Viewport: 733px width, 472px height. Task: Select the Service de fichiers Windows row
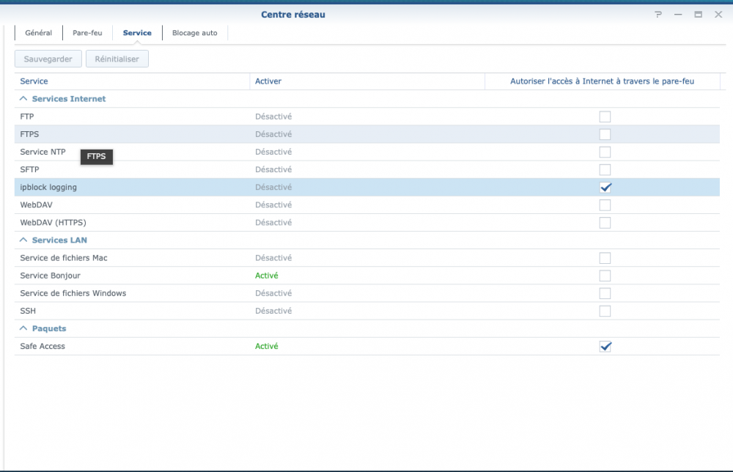tap(367, 293)
